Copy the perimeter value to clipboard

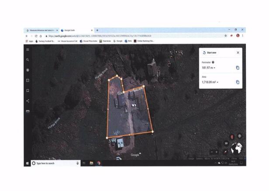click(x=238, y=68)
